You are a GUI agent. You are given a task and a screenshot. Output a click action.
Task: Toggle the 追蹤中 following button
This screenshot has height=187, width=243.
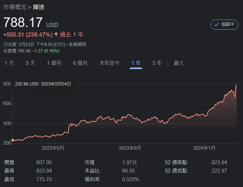224,24
